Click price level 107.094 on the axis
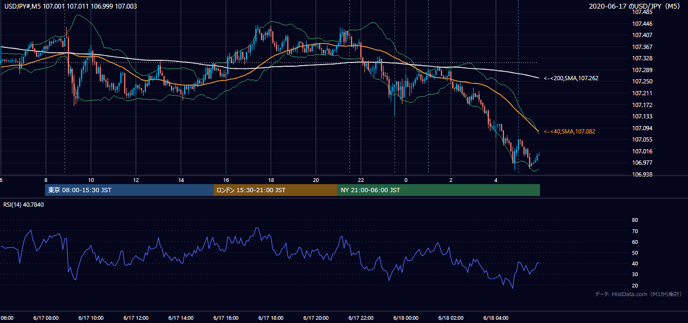The height and width of the screenshot is (323, 688). [x=641, y=128]
